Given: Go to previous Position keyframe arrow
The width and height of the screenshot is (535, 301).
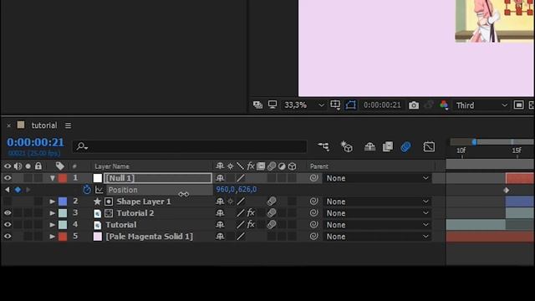Looking at the screenshot, I should 8,190.
